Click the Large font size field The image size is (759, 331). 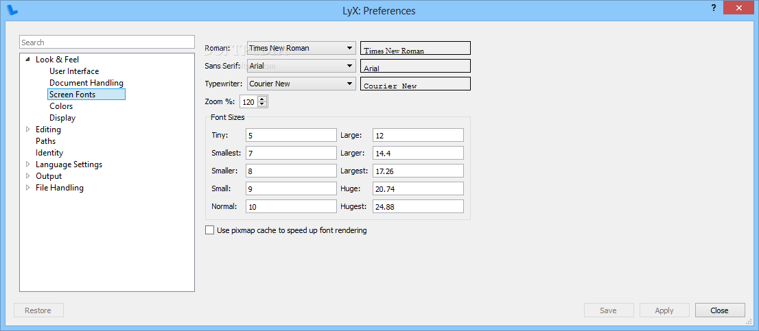[418, 135]
